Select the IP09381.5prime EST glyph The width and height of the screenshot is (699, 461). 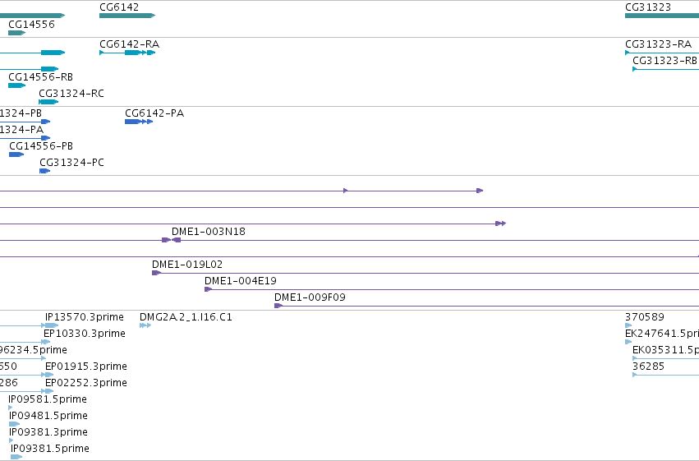tap(16, 457)
